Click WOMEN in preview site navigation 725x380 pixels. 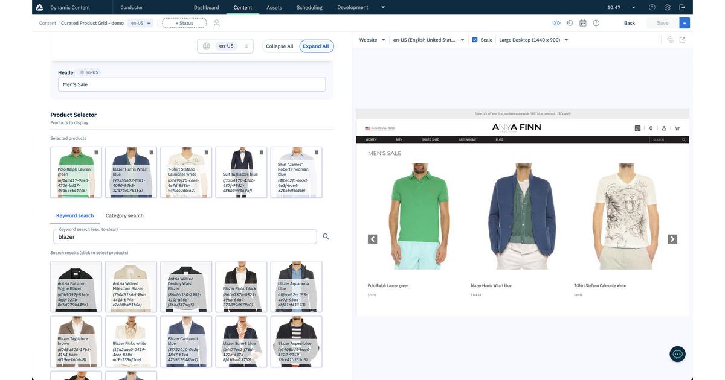click(x=371, y=139)
